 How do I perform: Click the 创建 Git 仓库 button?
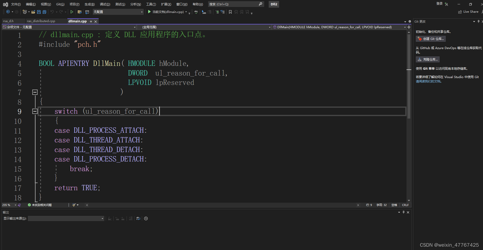(431, 39)
